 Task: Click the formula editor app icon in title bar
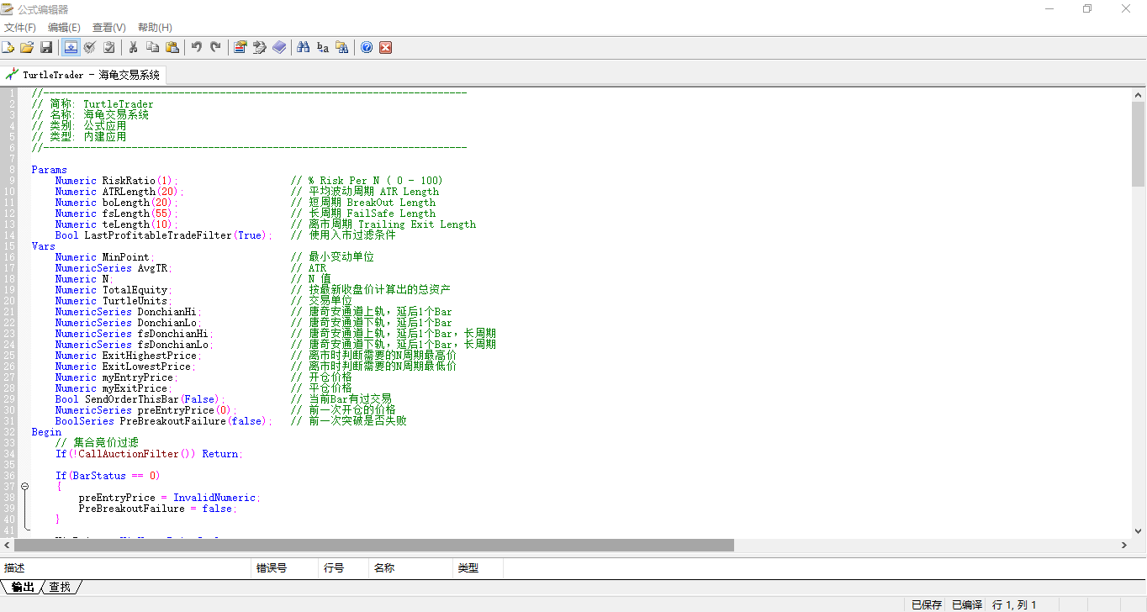[8, 8]
